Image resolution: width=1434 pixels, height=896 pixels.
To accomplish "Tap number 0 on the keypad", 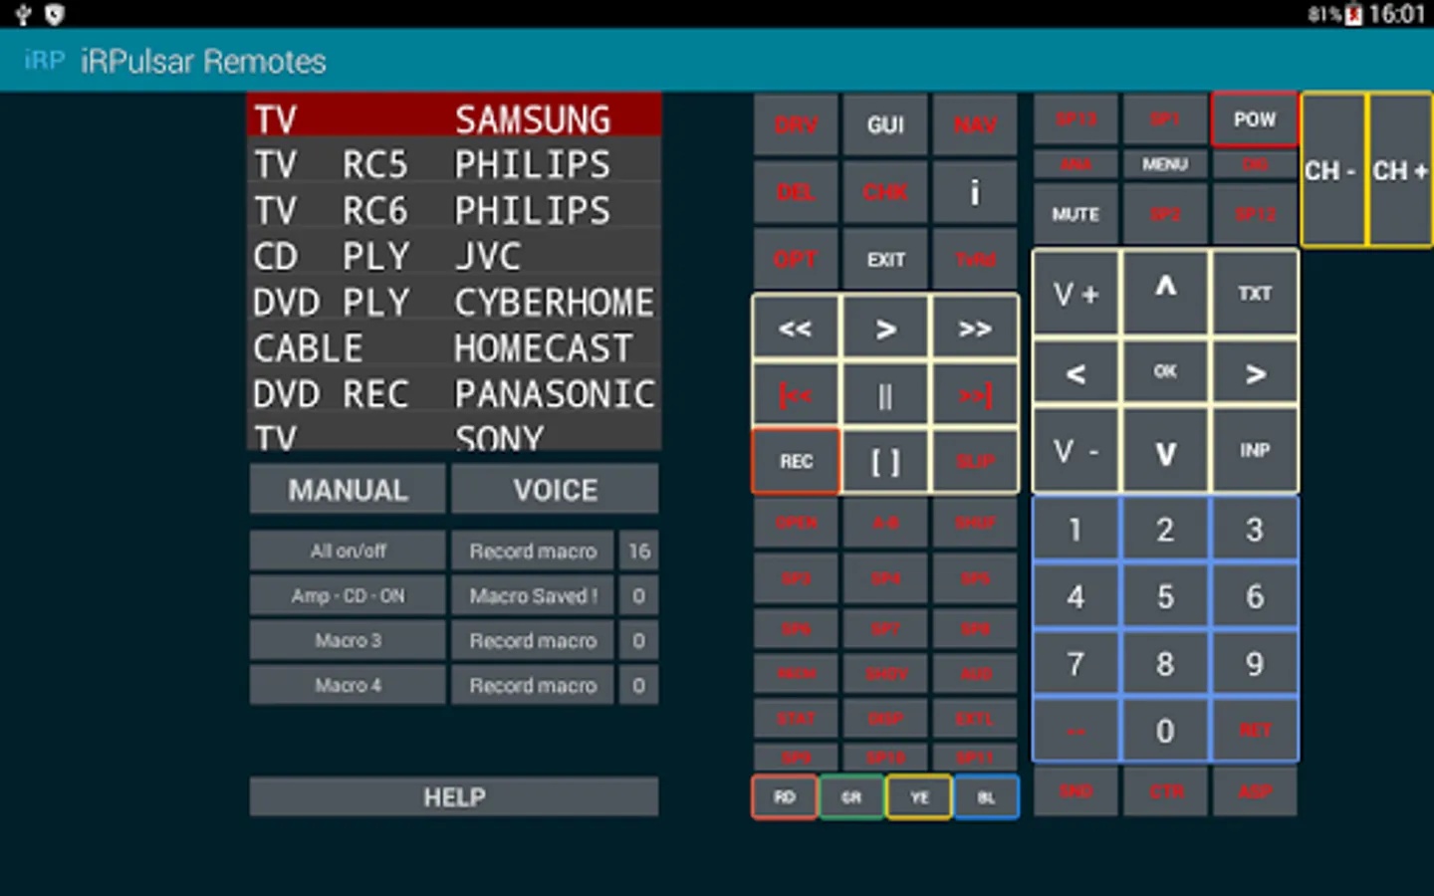I will (x=1165, y=731).
